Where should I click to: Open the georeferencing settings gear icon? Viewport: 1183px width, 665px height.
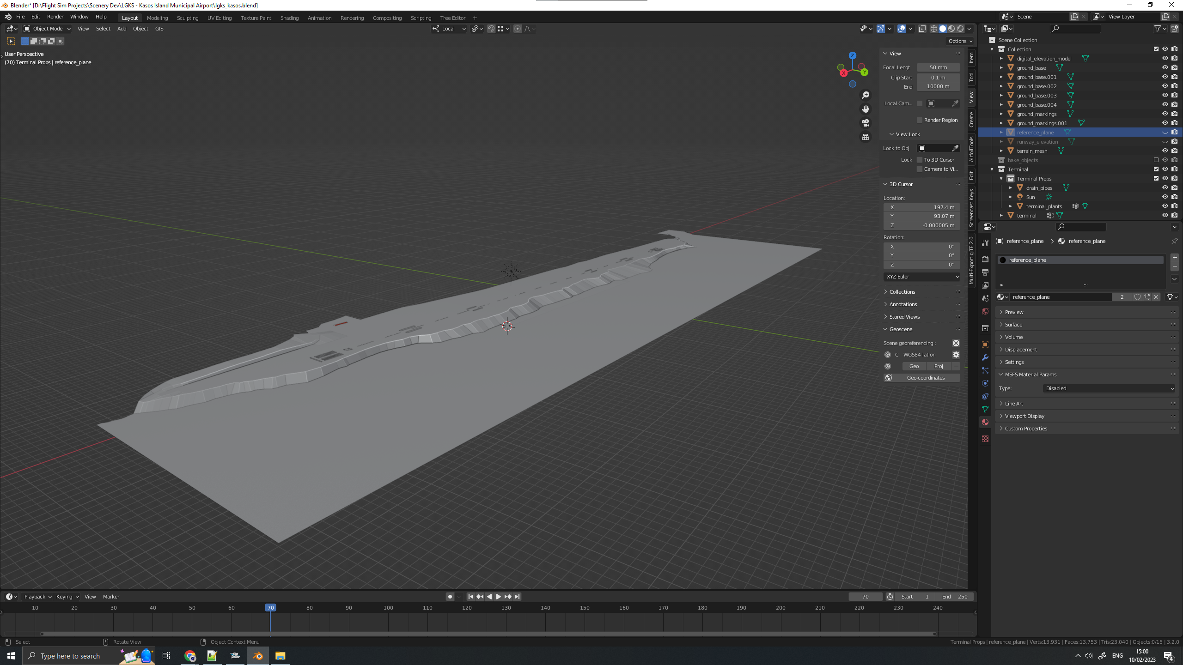956,355
